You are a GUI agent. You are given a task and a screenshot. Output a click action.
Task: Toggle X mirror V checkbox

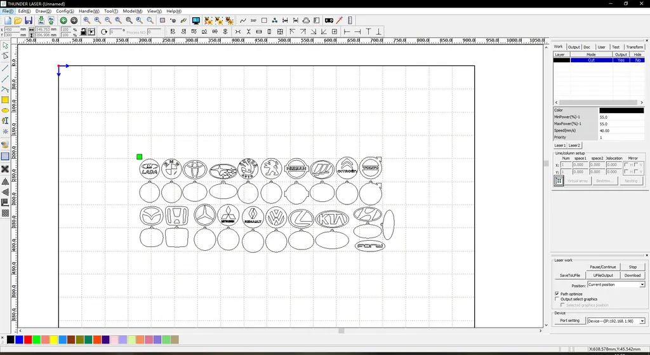[636, 164]
